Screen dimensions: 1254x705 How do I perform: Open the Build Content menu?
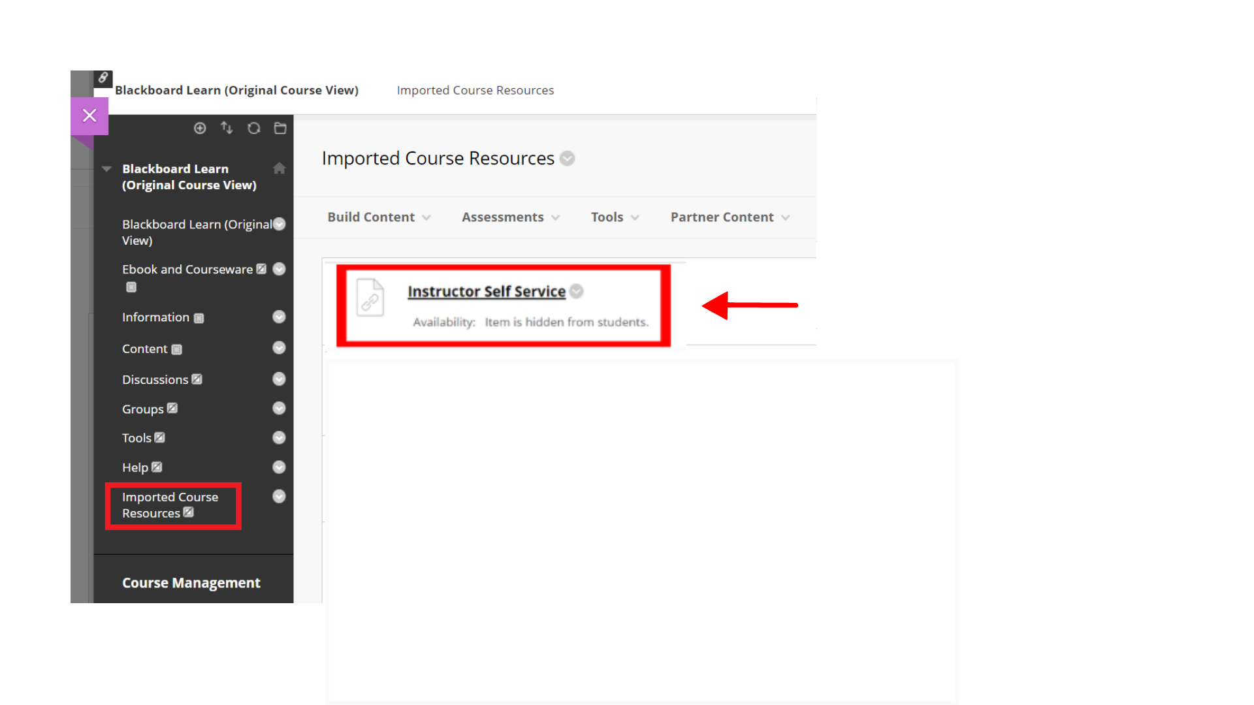(379, 217)
